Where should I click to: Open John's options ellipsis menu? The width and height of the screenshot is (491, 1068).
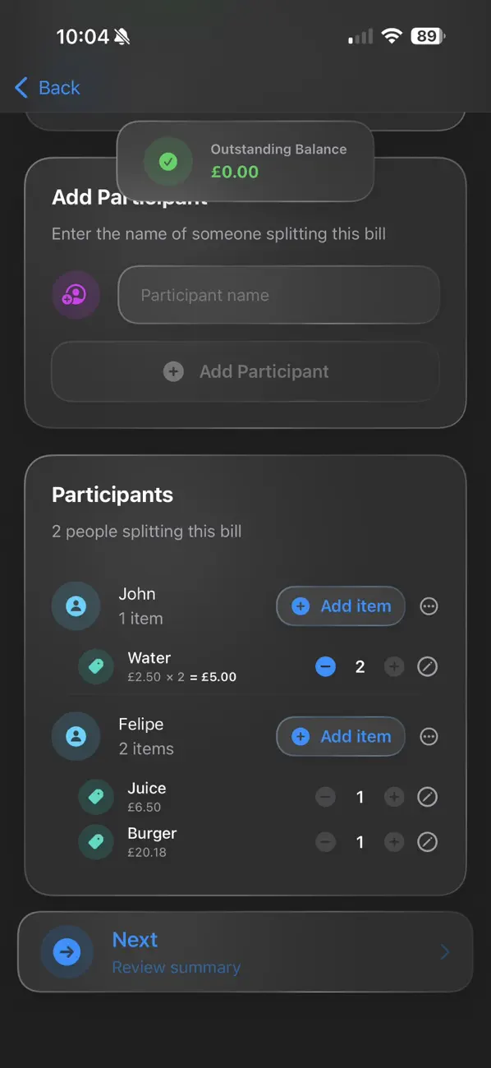coord(429,605)
